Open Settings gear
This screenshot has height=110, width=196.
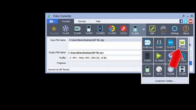(x=175, y=30)
